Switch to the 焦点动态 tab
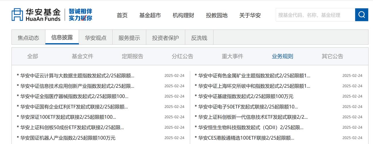The width and height of the screenshot is (373, 144). (28, 38)
